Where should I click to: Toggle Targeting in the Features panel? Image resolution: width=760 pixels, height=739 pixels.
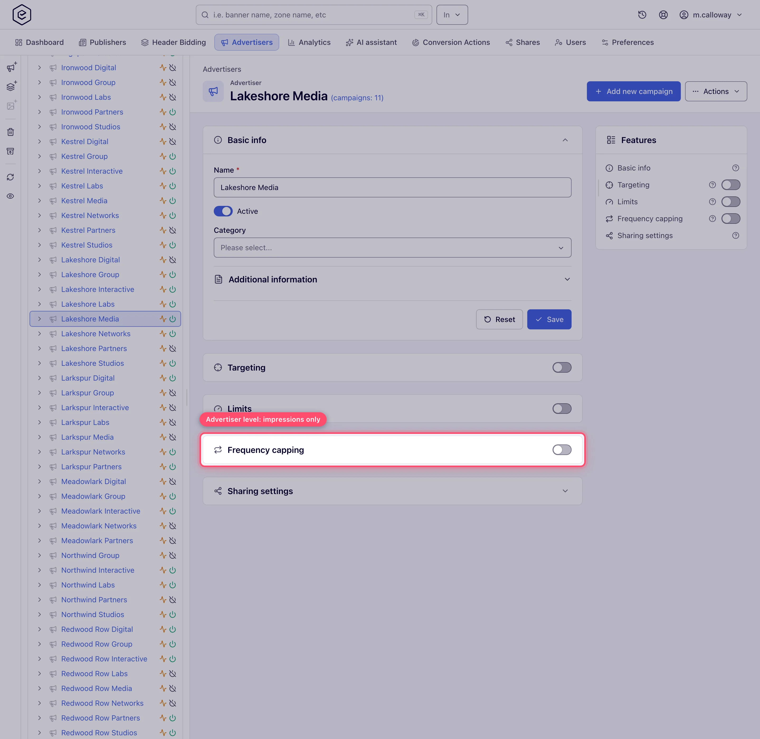[x=730, y=185]
